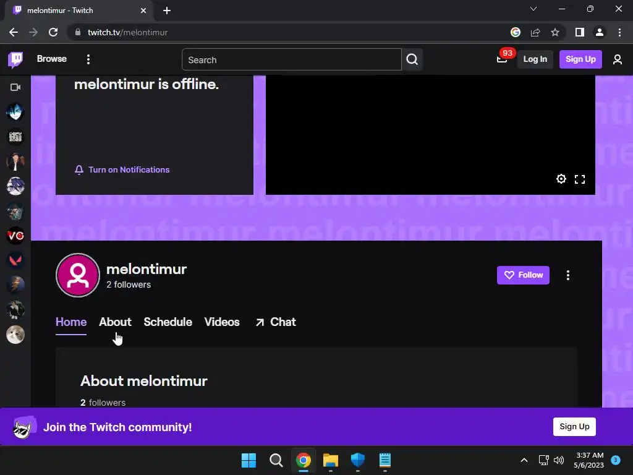Switch to the About tab
633x475 pixels.
coord(115,322)
